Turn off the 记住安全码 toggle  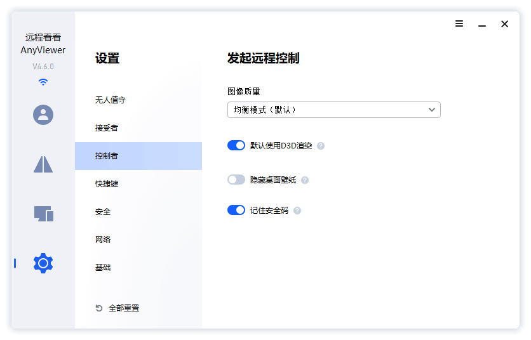[x=236, y=210]
